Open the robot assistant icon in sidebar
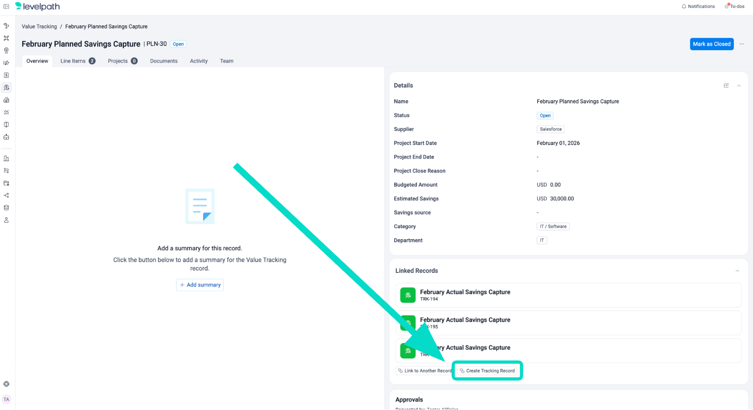Screen dimensions: 753x410 click(6, 137)
